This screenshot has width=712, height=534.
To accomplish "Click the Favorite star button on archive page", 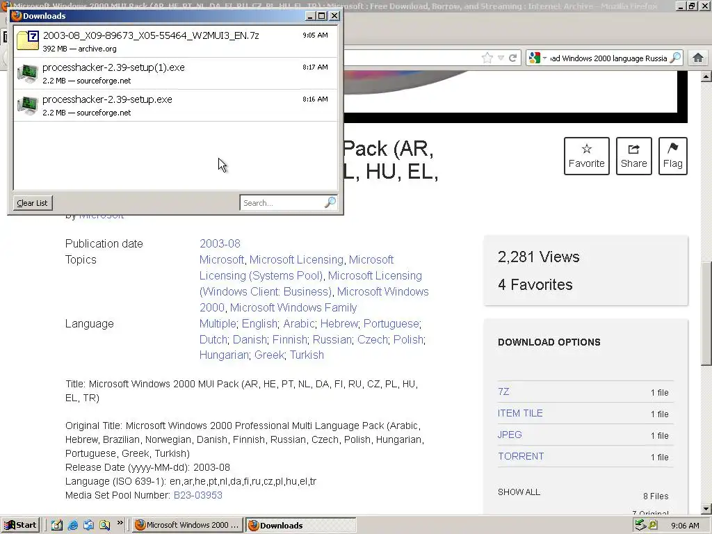I will (x=586, y=156).
